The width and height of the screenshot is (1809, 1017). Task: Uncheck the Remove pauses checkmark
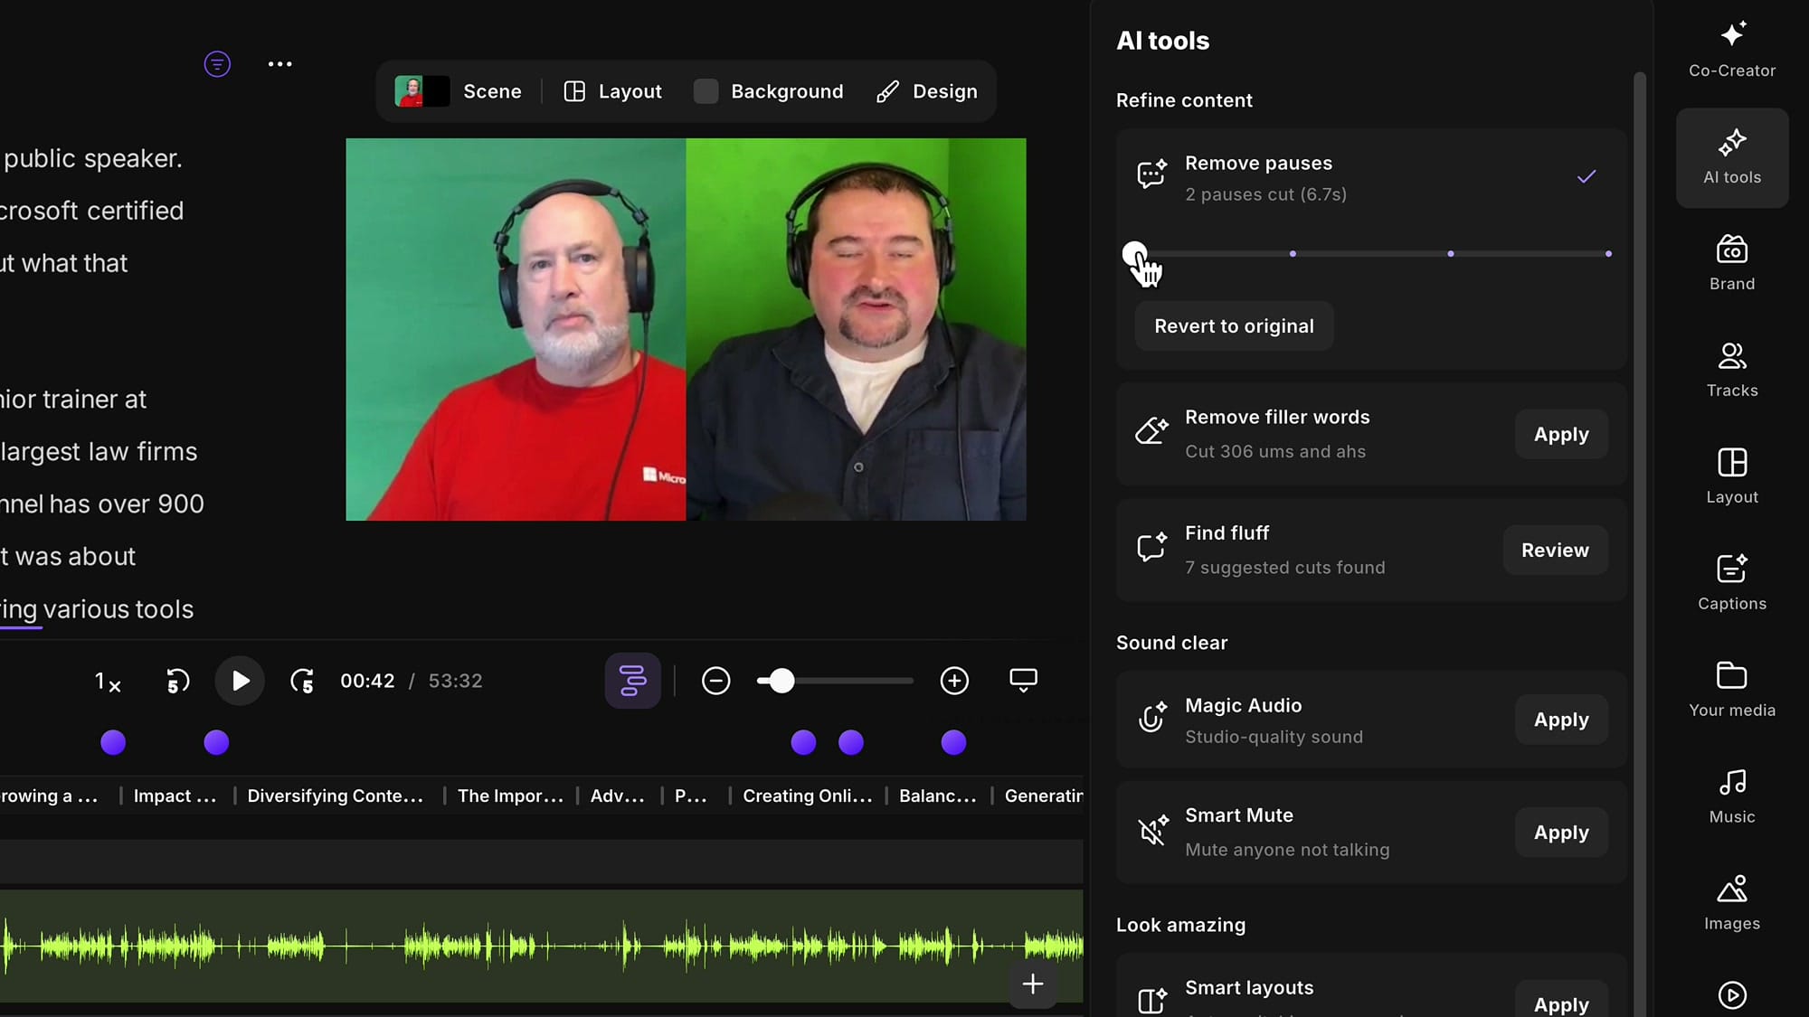pyautogui.click(x=1586, y=176)
